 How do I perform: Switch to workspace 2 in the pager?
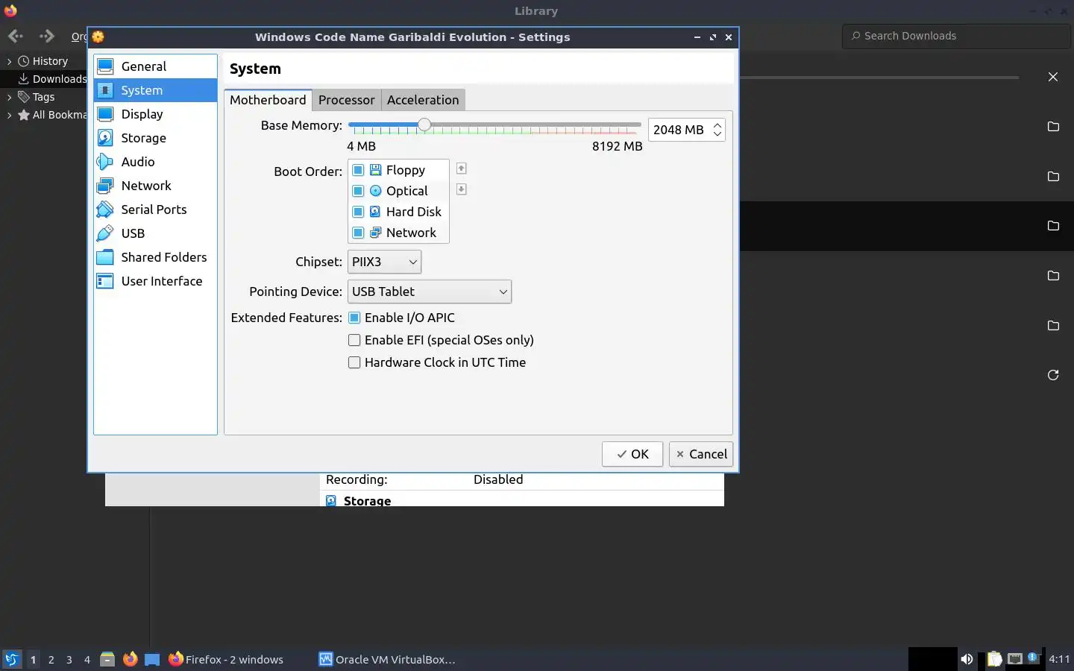pyautogui.click(x=51, y=660)
